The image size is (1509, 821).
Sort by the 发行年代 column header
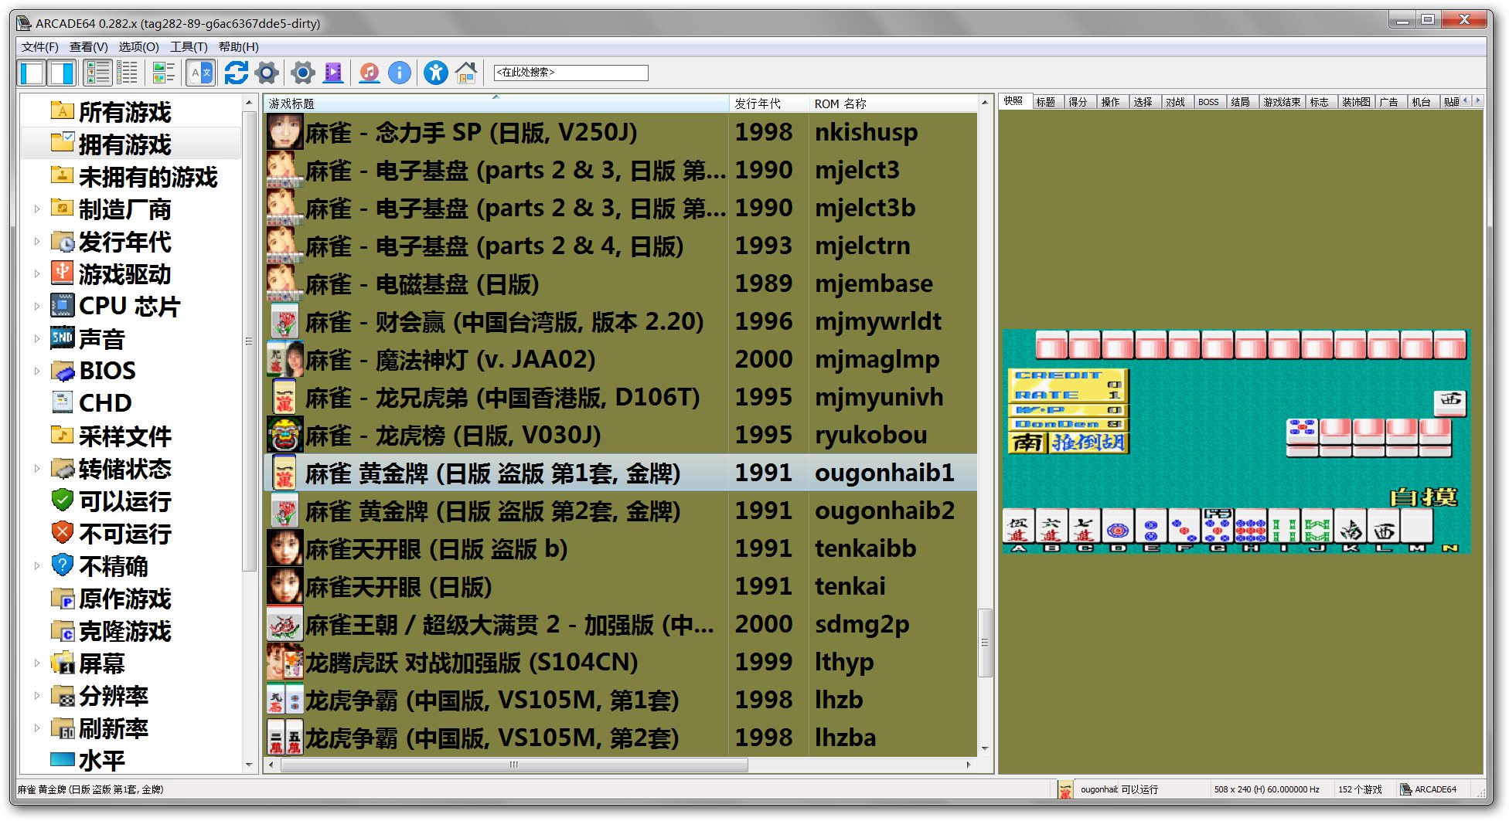(758, 103)
